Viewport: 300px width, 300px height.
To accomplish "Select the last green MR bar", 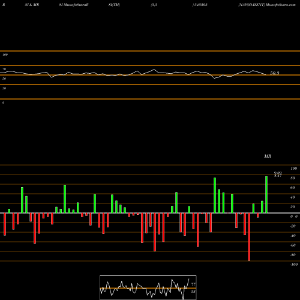I will tap(266, 194).
